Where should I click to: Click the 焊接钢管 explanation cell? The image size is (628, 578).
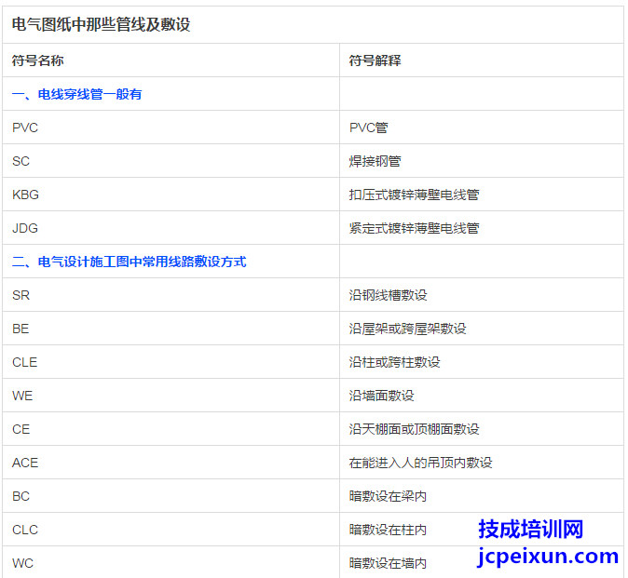(375, 161)
